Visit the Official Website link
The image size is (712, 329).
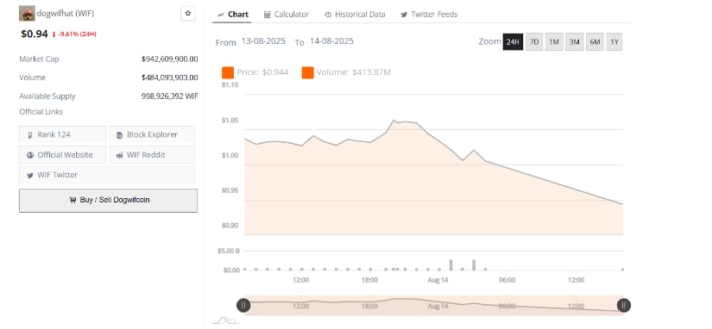[62, 154]
